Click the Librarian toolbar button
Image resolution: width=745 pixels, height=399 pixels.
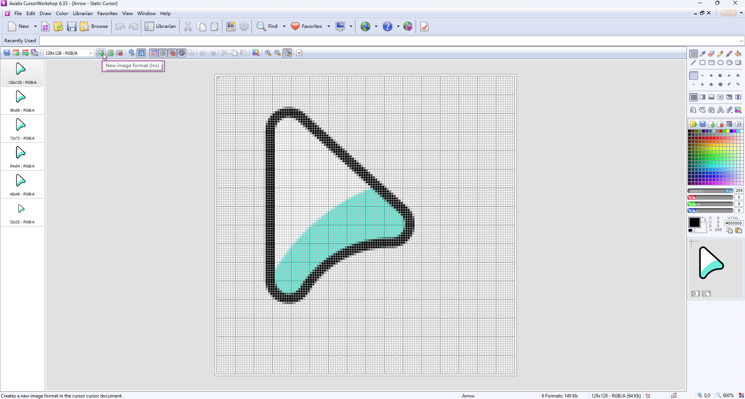(x=161, y=26)
